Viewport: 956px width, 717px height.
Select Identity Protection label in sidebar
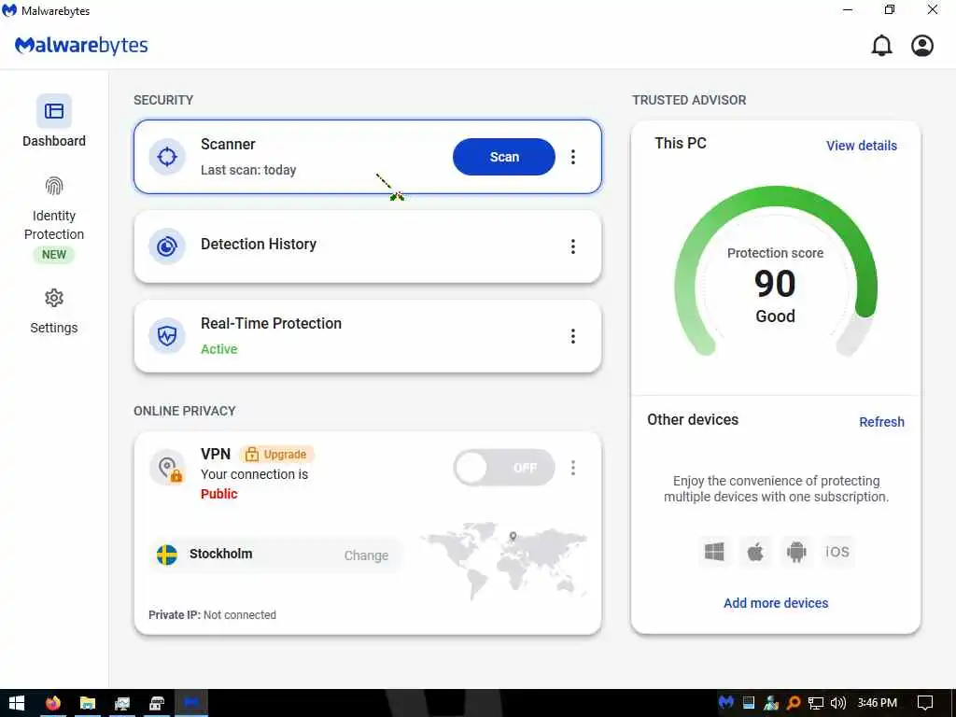click(53, 225)
